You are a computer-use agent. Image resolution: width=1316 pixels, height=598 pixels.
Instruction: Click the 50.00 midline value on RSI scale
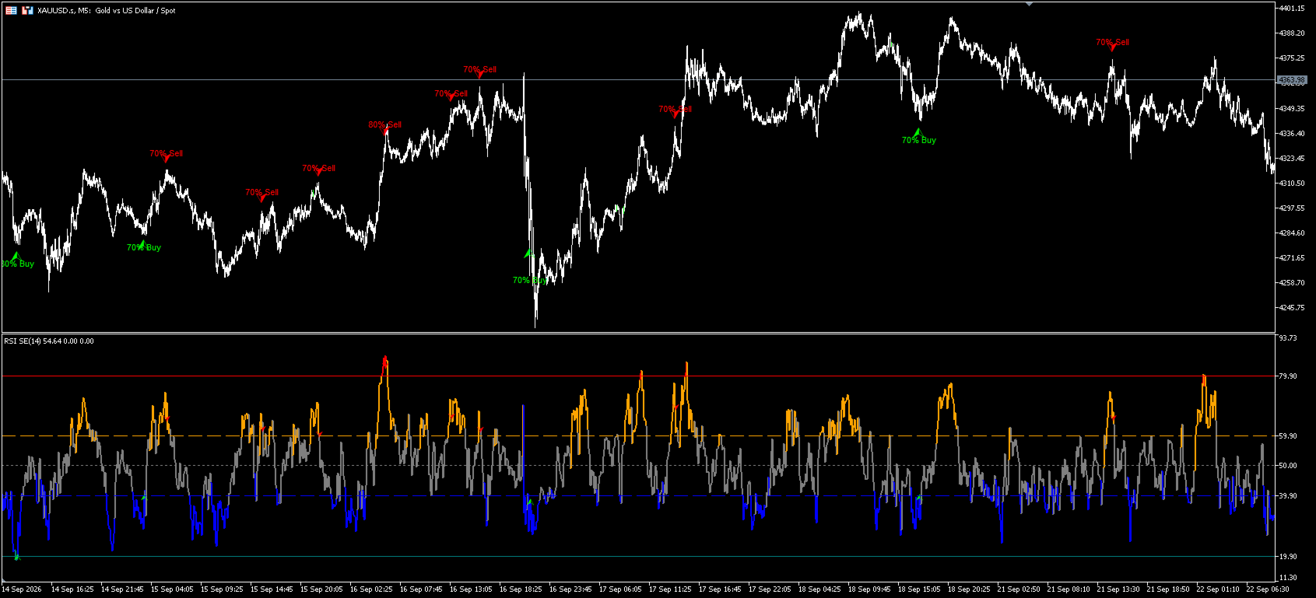click(x=1288, y=466)
